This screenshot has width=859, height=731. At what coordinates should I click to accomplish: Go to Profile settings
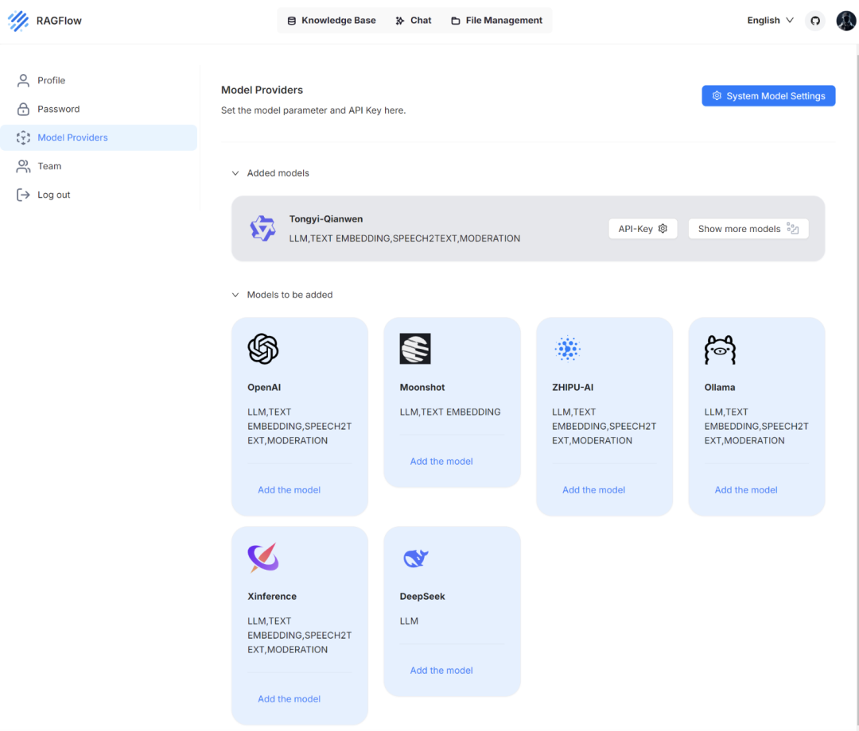[99, 80]
